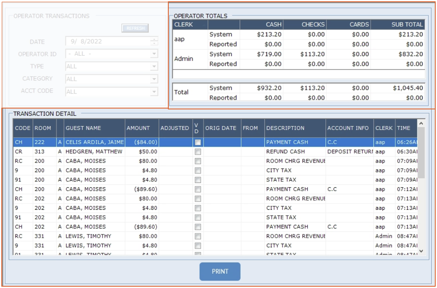
Task: Open the OPERATOR ID dropdown
Action: click(x=154, y=54)
